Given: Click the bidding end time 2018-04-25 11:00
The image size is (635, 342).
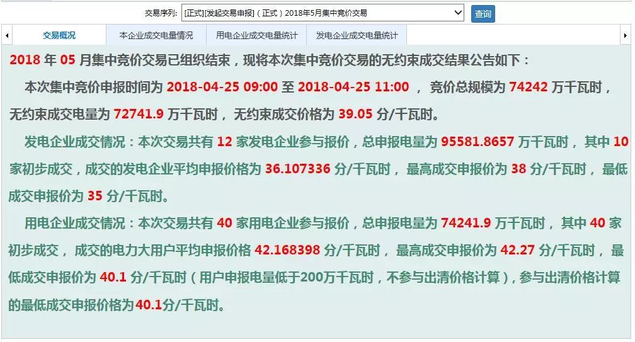Looking at the screenshot, I should tap(353, 88).
